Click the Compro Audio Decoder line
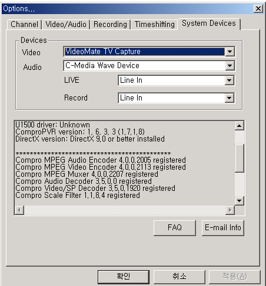Screen dimensions: 266x286 coord(84,181)
